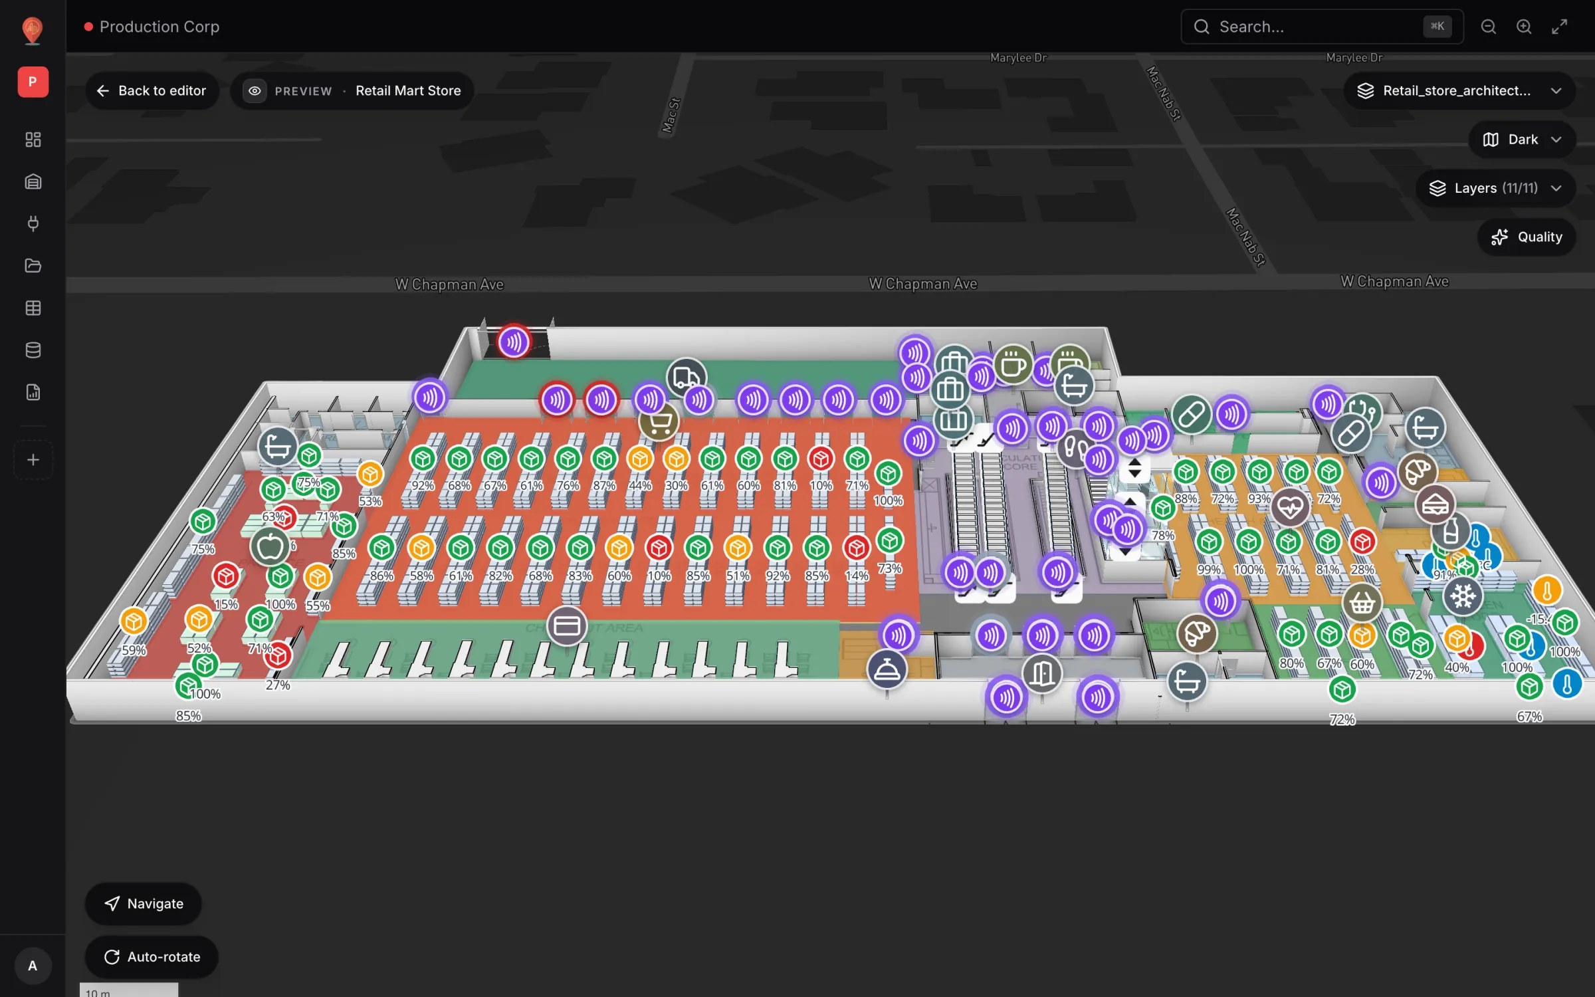The width and height of the screenshot is (1595, 997).
Task: Toggle Auto-rotate mode
Action: pyautogui.click(x=152, y=956)
